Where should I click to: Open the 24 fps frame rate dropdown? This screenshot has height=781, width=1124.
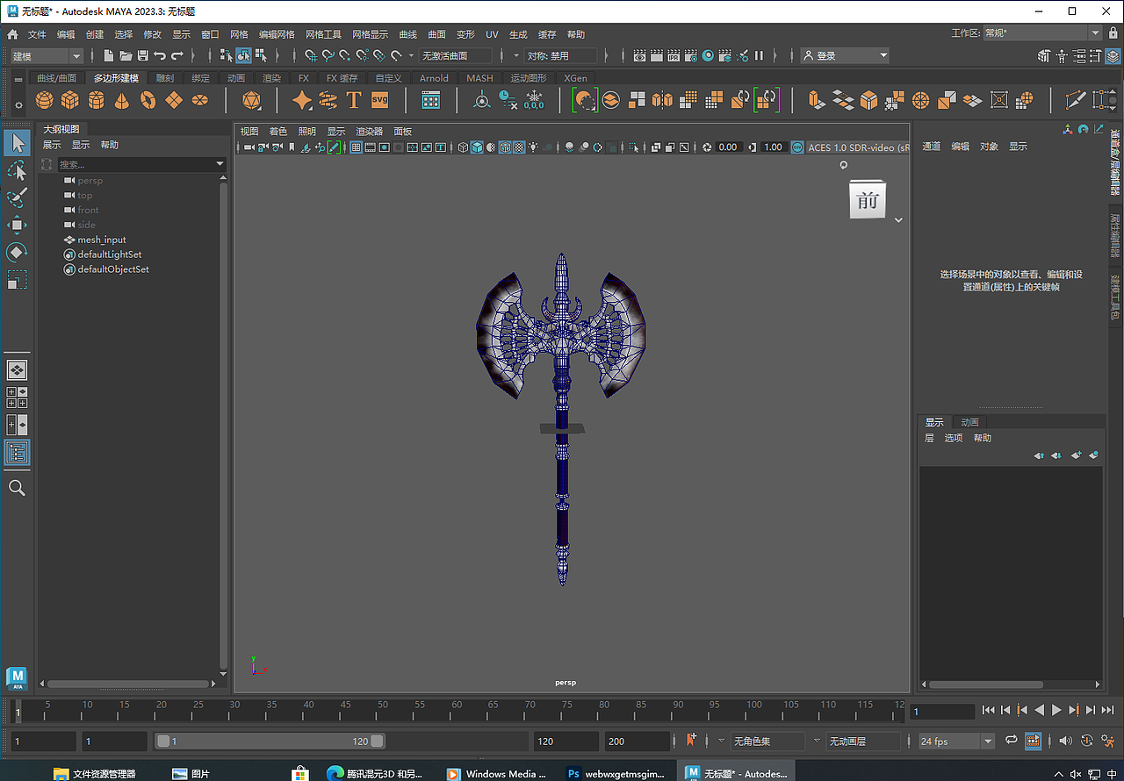955,742
